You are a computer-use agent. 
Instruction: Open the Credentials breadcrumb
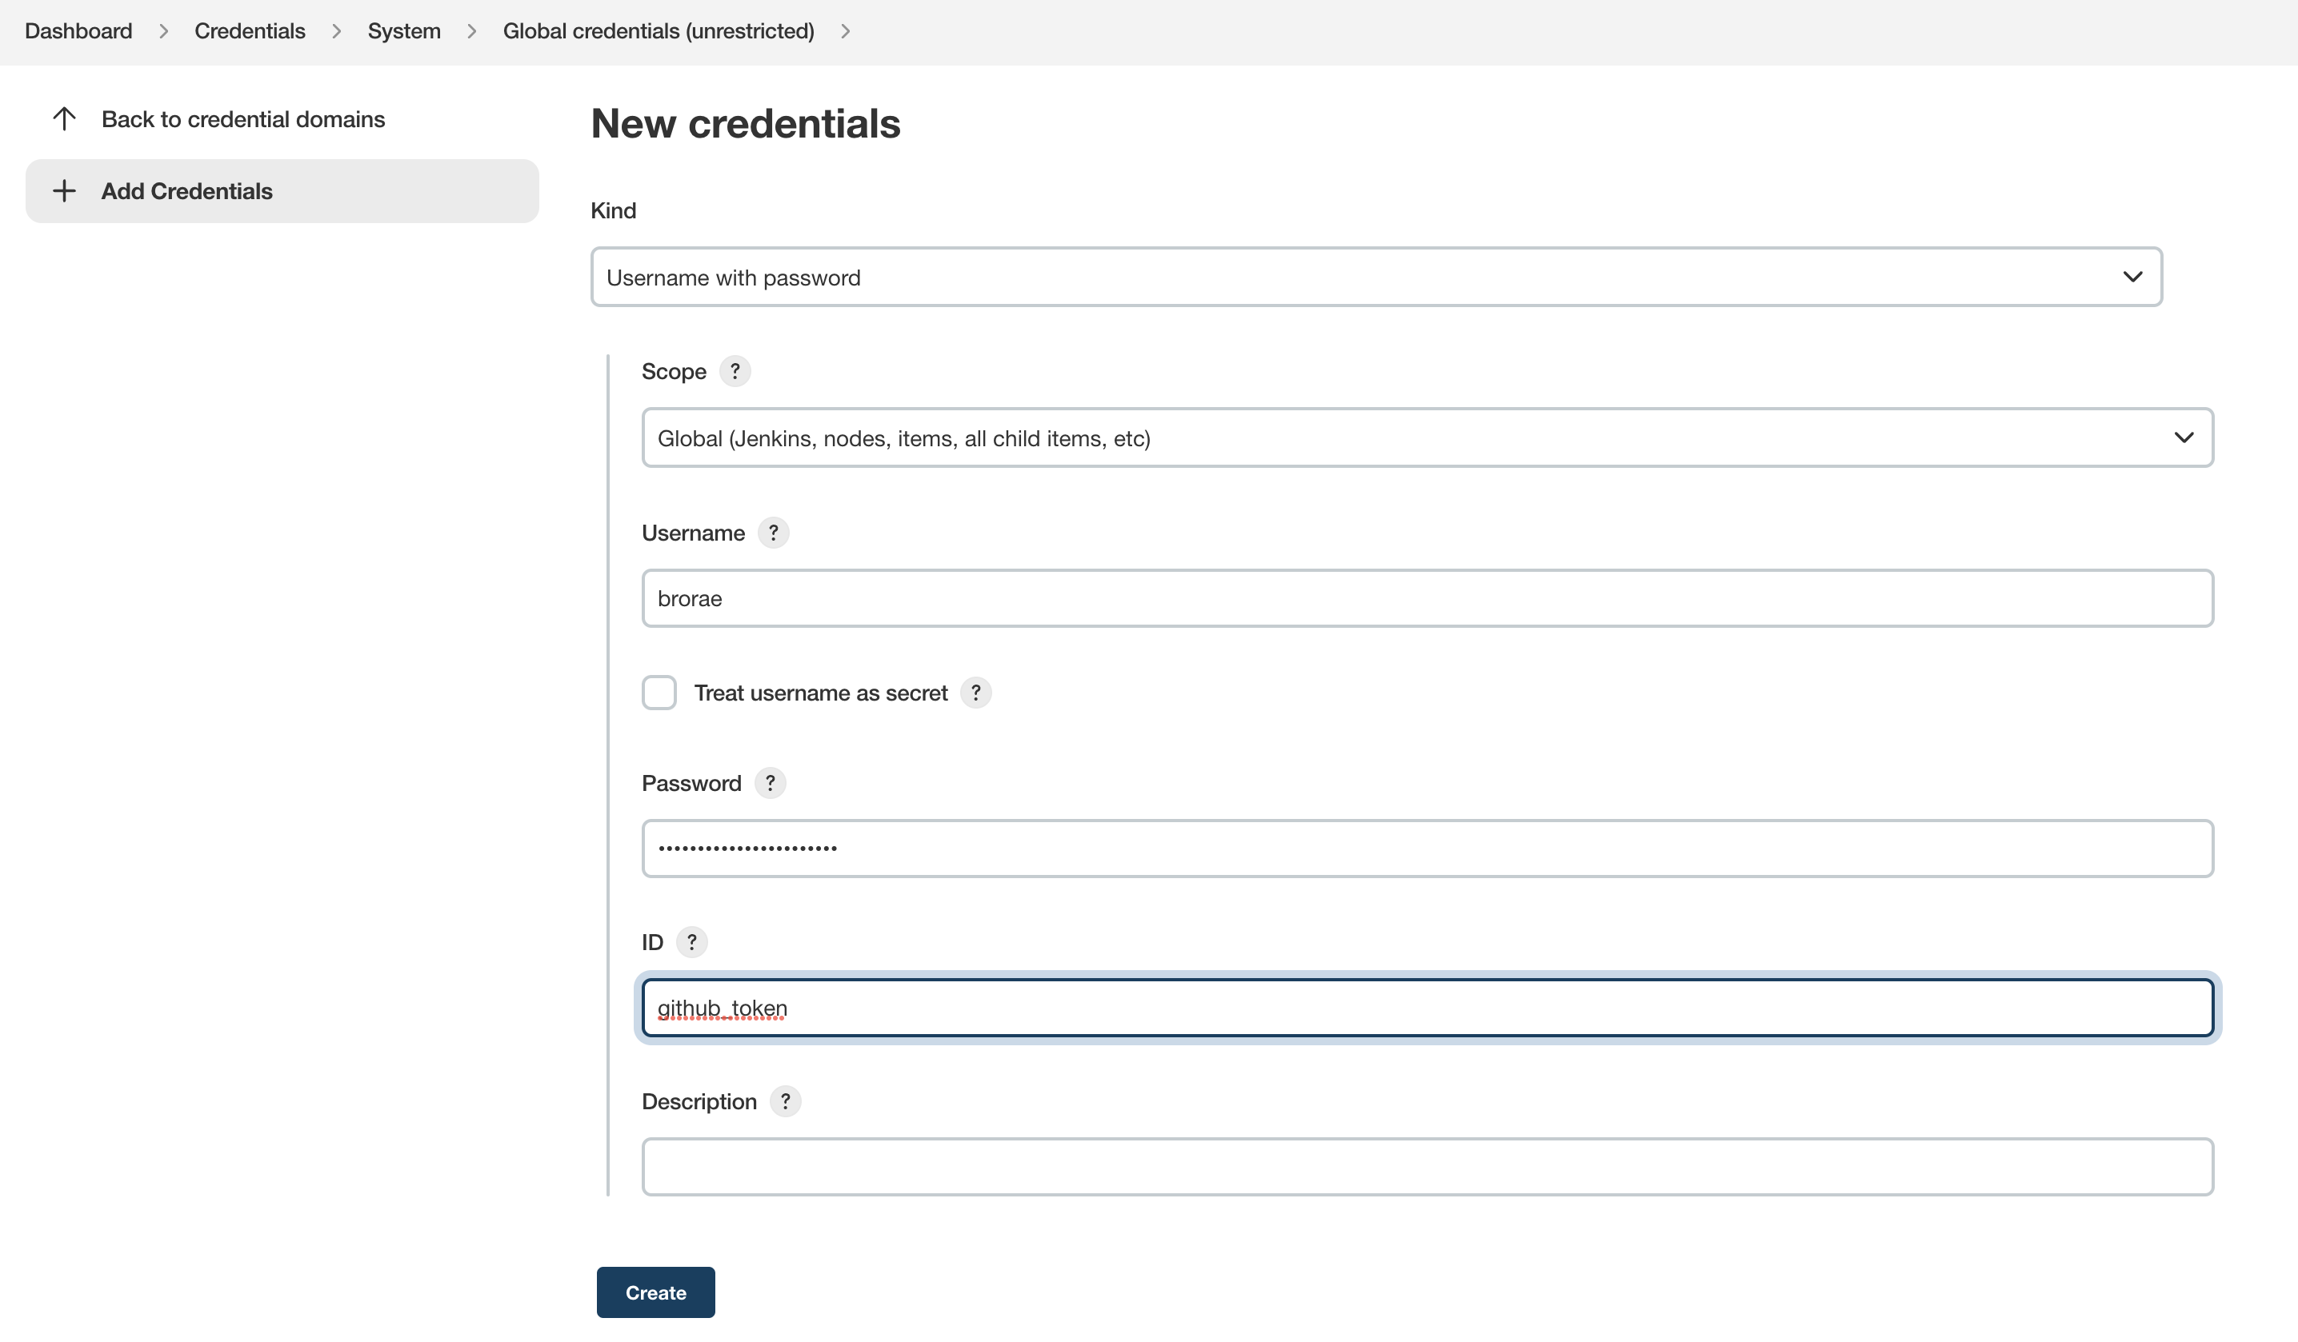tap(249, 31)
